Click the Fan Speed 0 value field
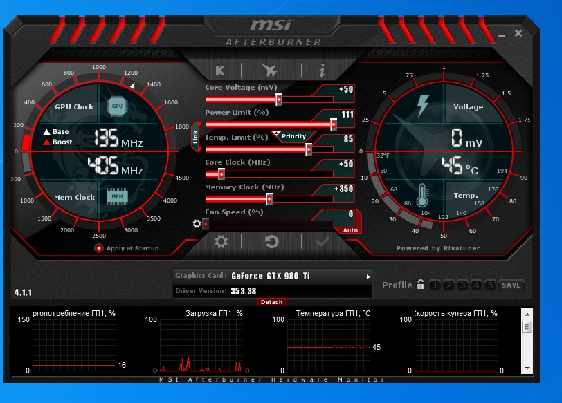562x403 pixels. point(350,214)
